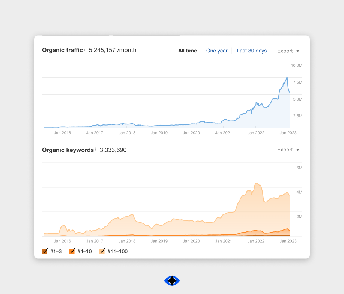Screen dimensions: 344x294
Task: Click the 2M axis label on keywords chart
Action: pyautogui.click(x=299, y=217)
